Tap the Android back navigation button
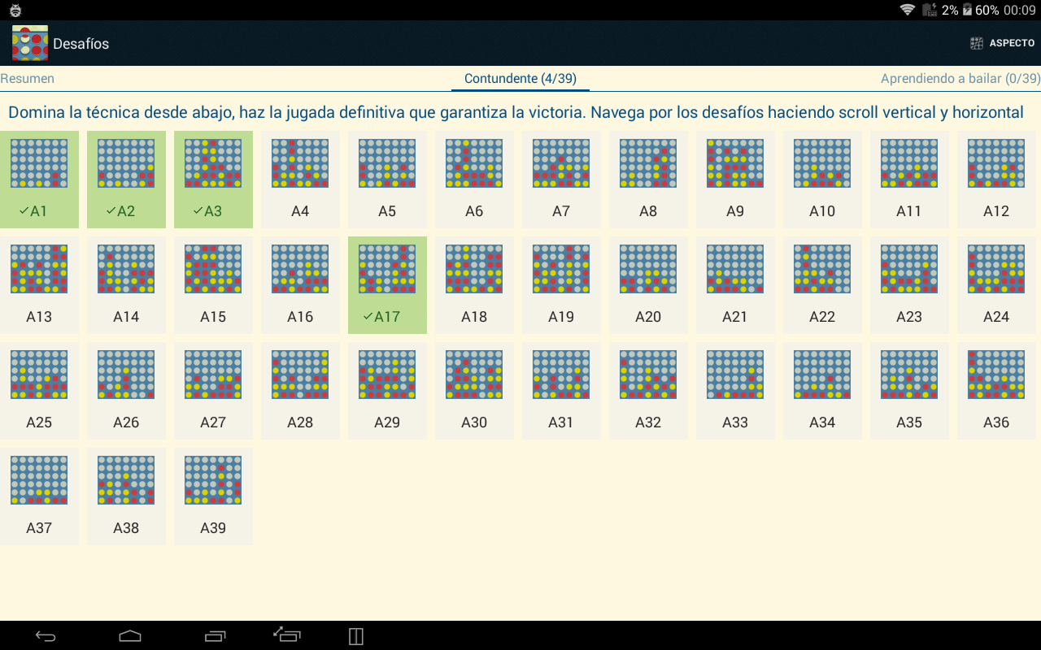 coord(46,636)
